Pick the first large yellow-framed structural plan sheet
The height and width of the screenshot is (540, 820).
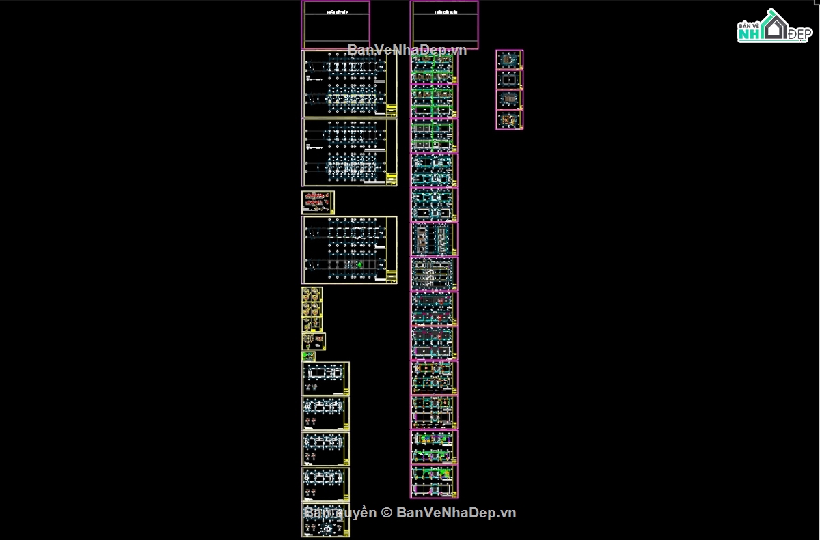pos(349,84)
